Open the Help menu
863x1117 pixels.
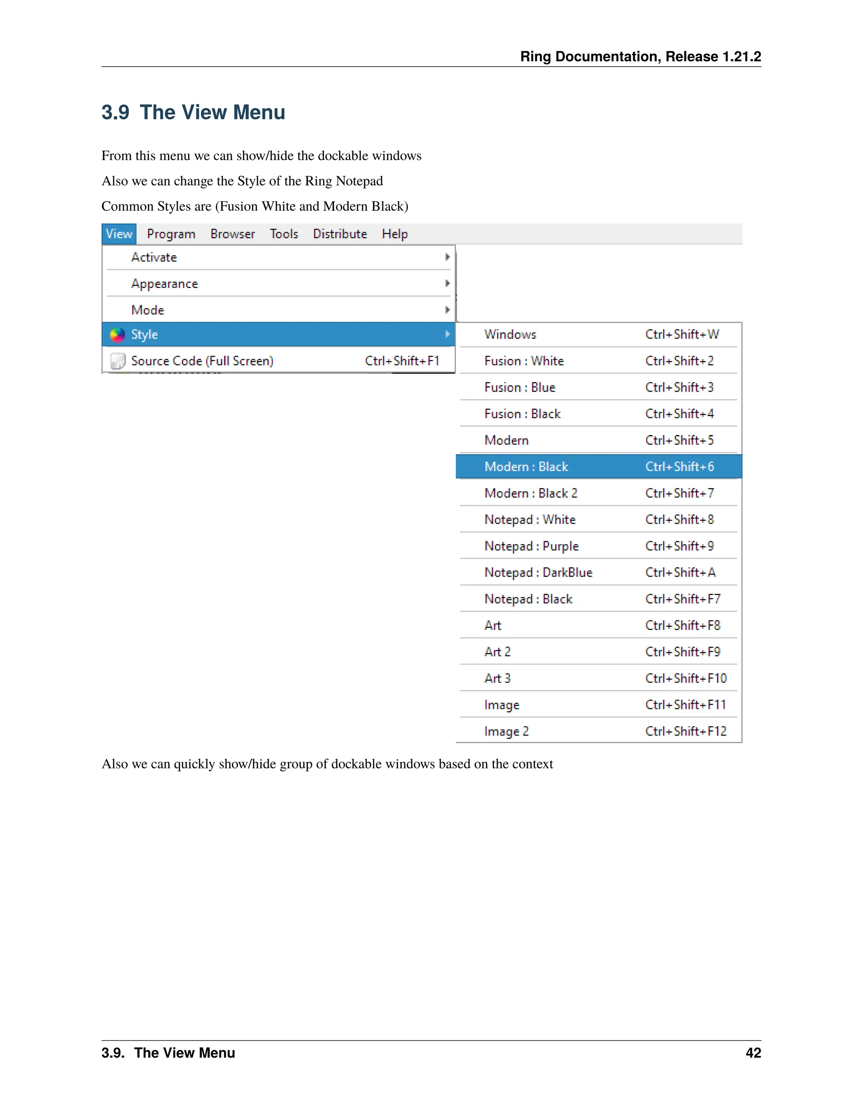[x=395, y=234]
